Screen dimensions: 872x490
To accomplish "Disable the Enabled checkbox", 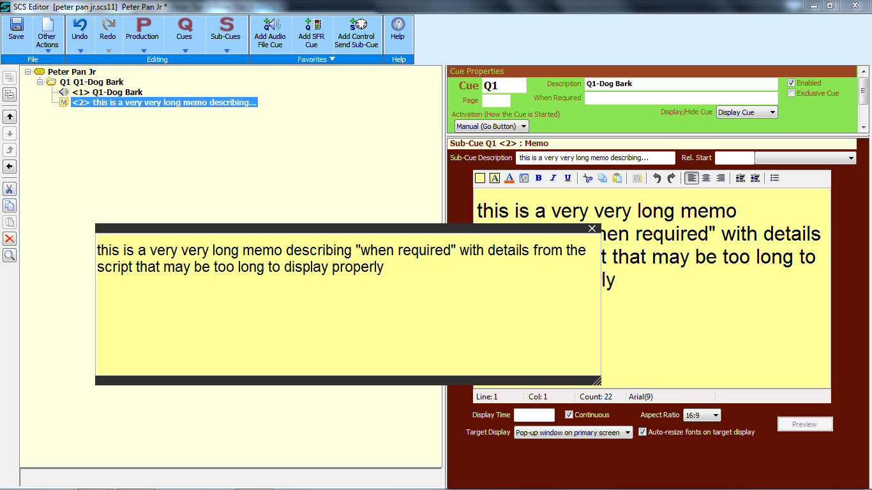I will [791, 83].
